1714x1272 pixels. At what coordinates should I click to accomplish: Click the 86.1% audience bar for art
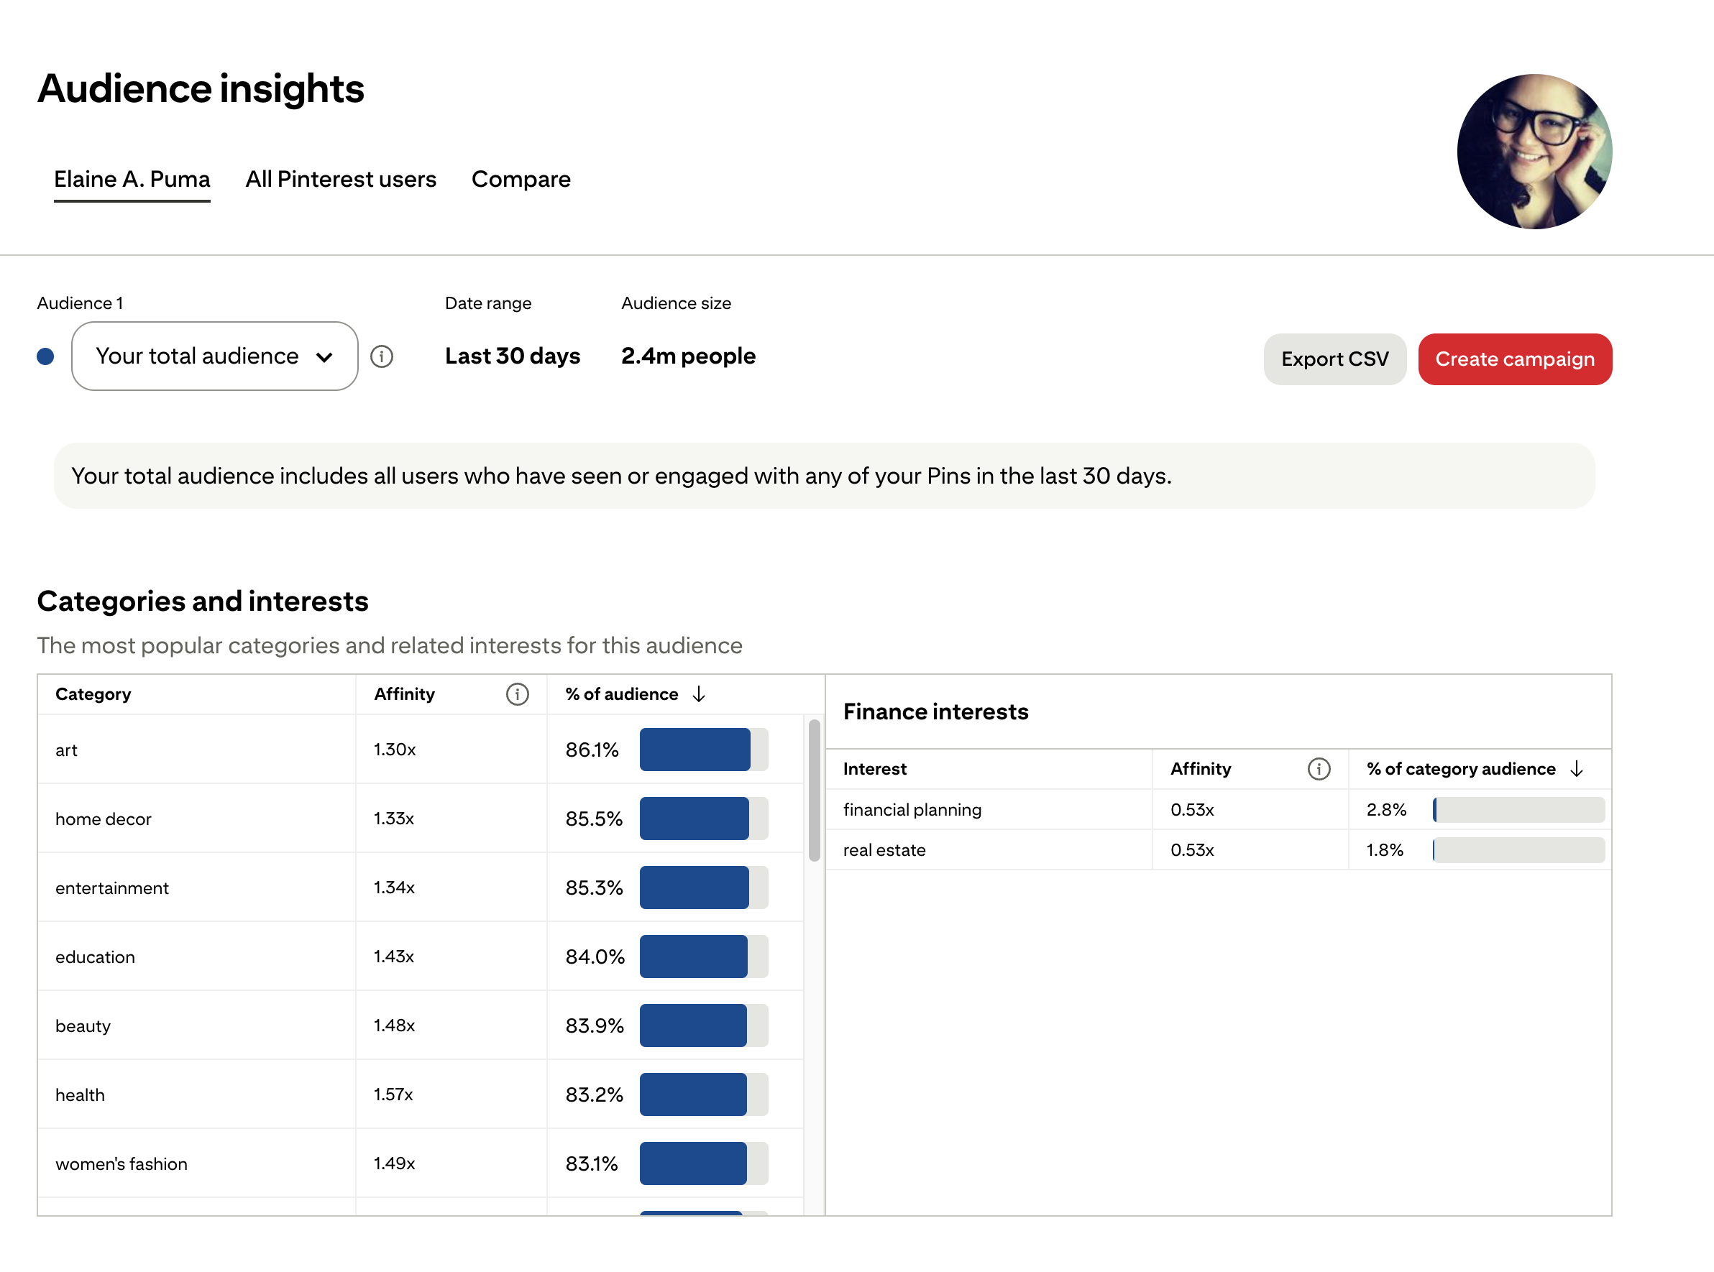coord(704,750)
